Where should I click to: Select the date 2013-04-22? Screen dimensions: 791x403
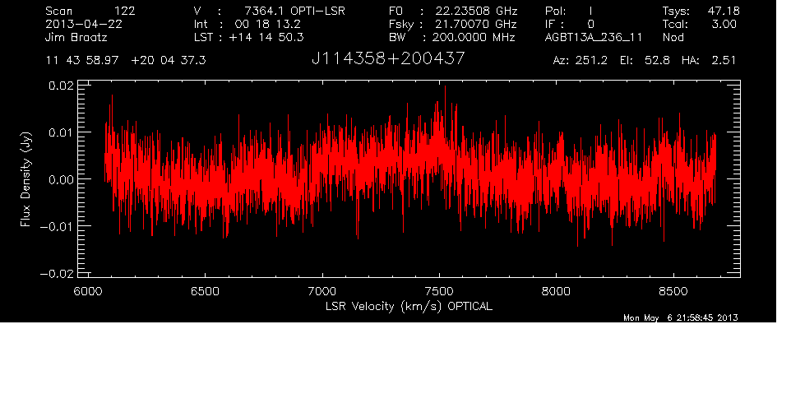pos(84,24)
